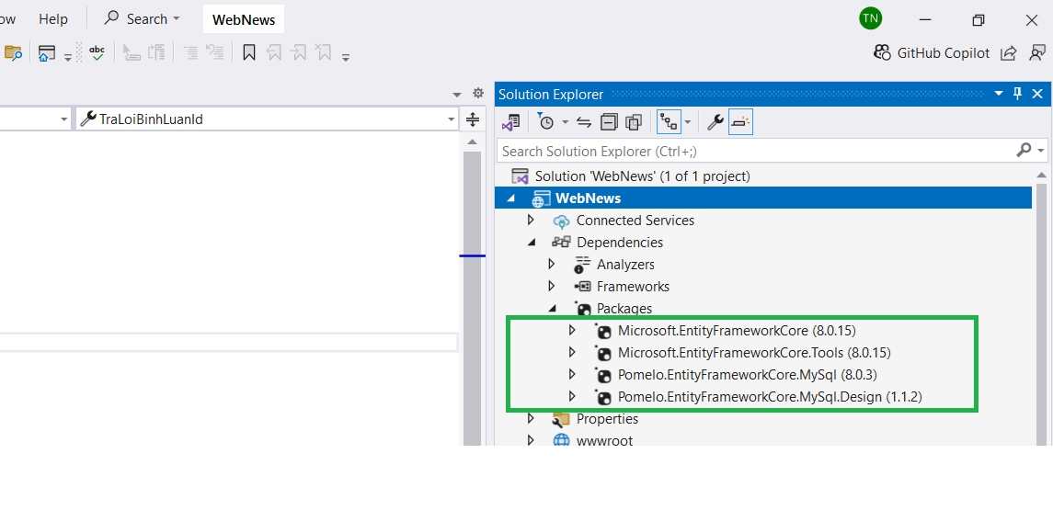Open toolbar overflow next to home icon

pyautogui.click(x=68, y=58)
